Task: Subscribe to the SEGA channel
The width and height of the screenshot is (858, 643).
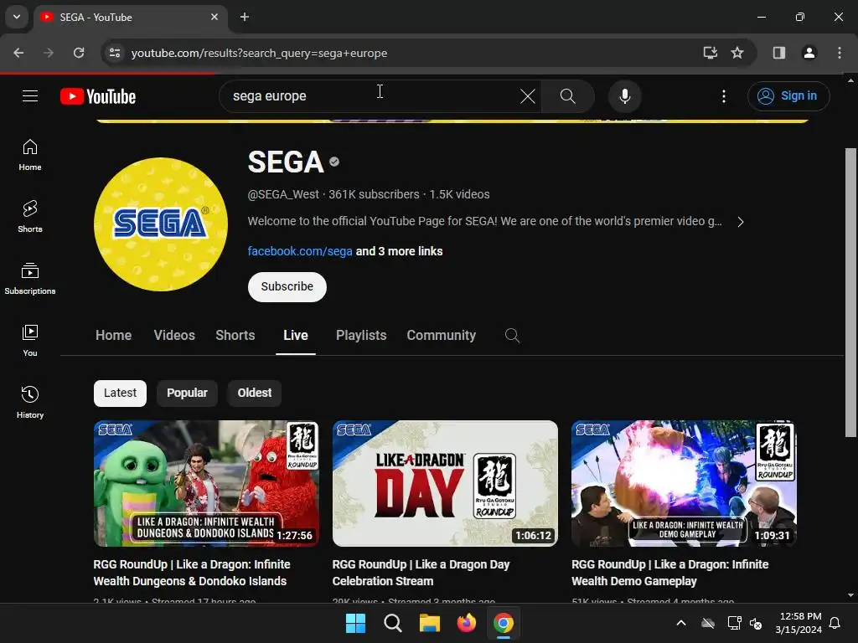Action: click(287, 286)
